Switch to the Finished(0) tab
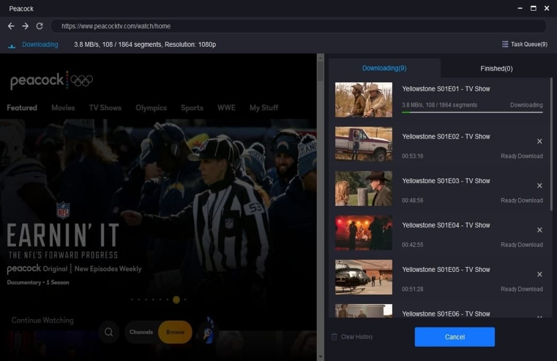This screenshot has height=361, width=557. pyautogui.click(x=496, y=68)
